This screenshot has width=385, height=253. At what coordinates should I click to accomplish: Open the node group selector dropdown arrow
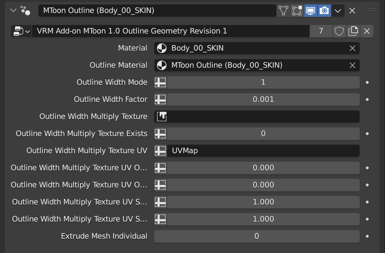pyautogui.click(x=28, y=31)
